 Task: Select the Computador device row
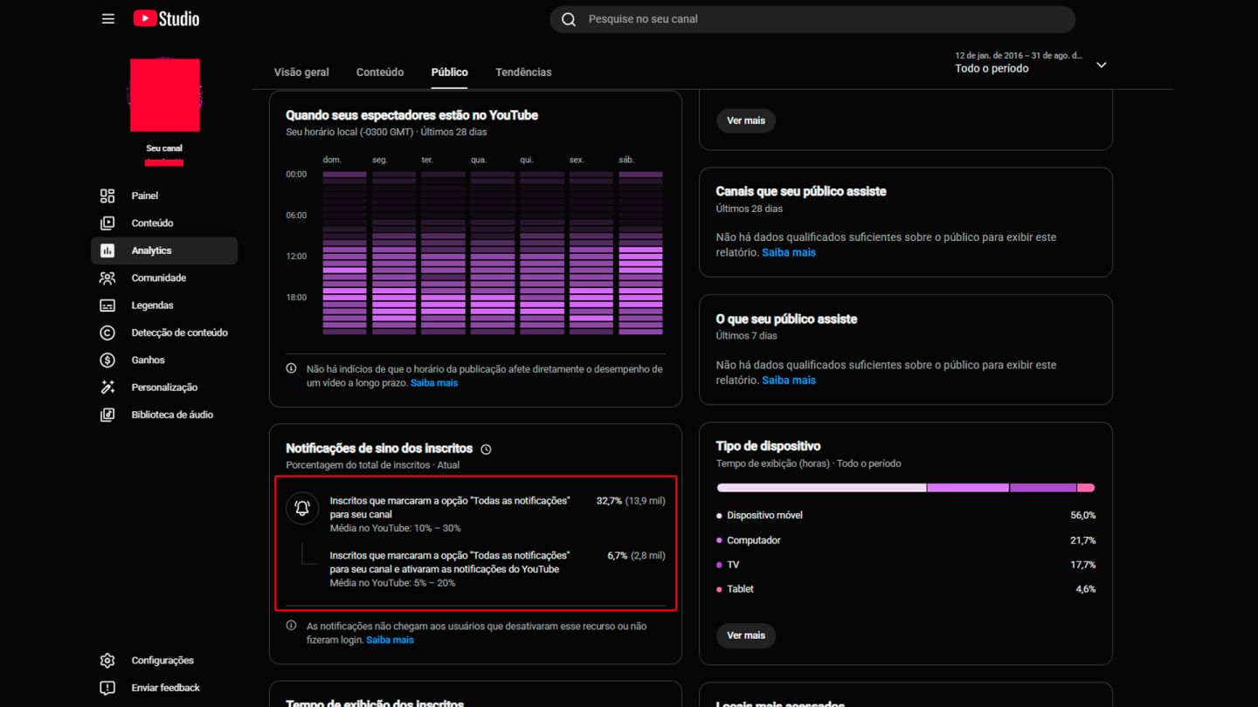click(x=906, y=540)
